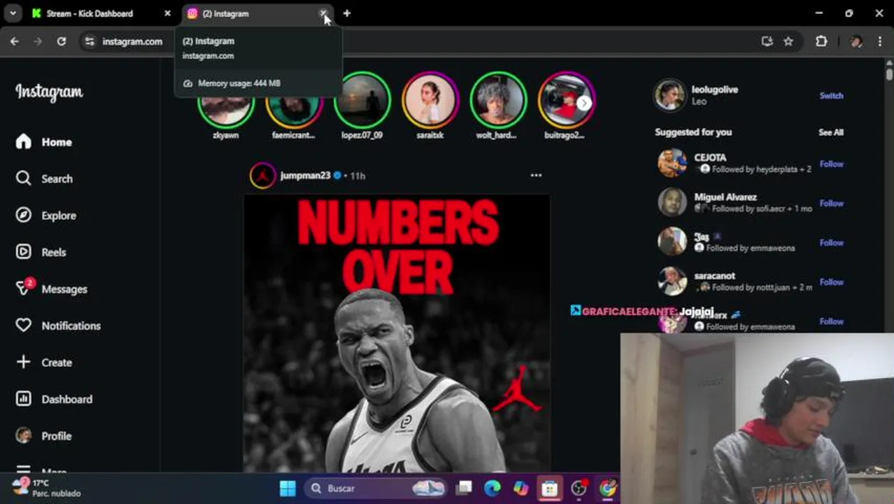Close the Instagram tab
The image size is (894, 504).
click(323, 13)
